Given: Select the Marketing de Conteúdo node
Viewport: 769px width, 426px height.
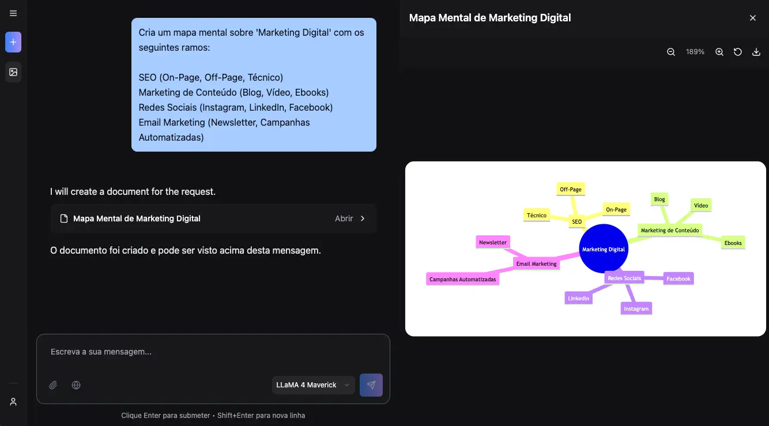Looking at the screenshot, I should (670, 230).
